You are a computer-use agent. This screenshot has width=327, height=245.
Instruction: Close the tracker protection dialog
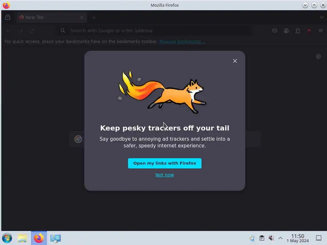235,61
